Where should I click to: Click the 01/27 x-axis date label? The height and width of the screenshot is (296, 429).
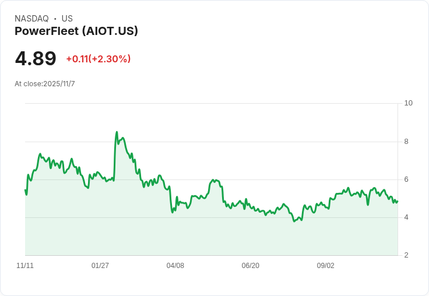point(100,266)
